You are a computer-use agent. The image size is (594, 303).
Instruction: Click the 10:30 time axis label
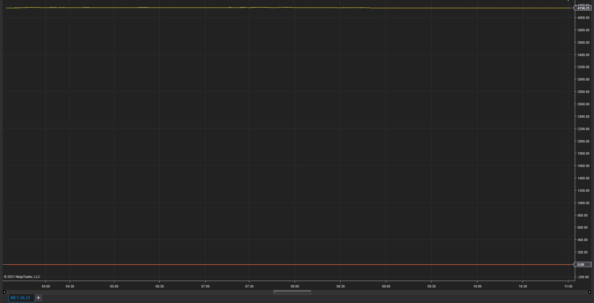coord(523,286)
